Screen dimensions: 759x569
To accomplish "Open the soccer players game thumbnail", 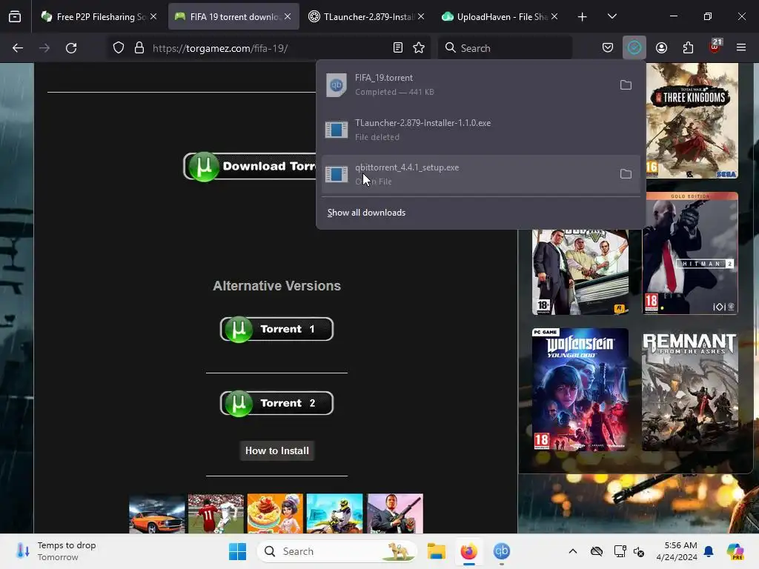I will [216, 513].
